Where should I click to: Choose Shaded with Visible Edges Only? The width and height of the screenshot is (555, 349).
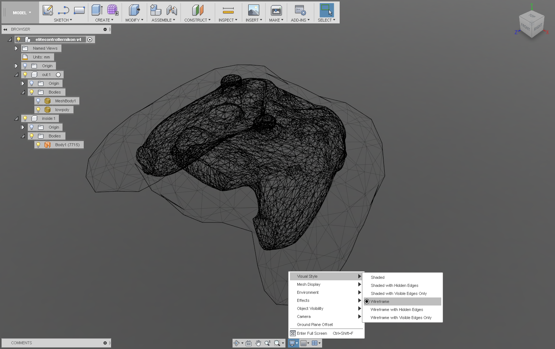click(403, 293)
